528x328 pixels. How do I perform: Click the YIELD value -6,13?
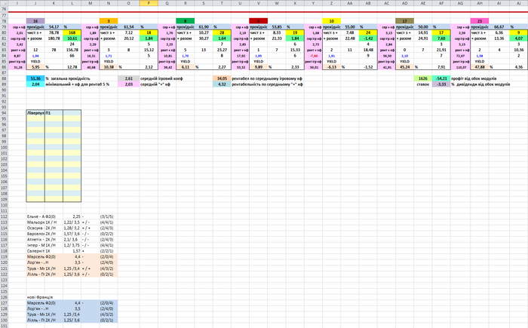tap(331, 67)
